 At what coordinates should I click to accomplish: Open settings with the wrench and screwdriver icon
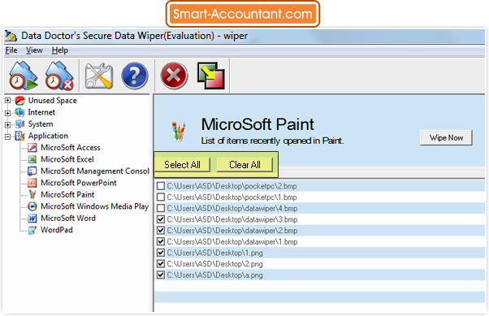tap(99, 76)
